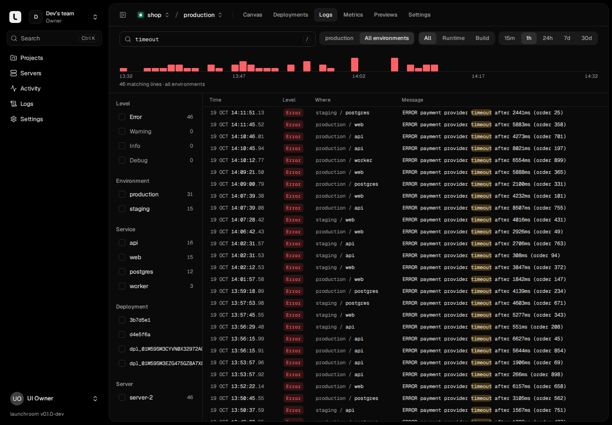Click the sidebar Search box
612x425 pixels.
pyautogui.click(x=54, y=38)
